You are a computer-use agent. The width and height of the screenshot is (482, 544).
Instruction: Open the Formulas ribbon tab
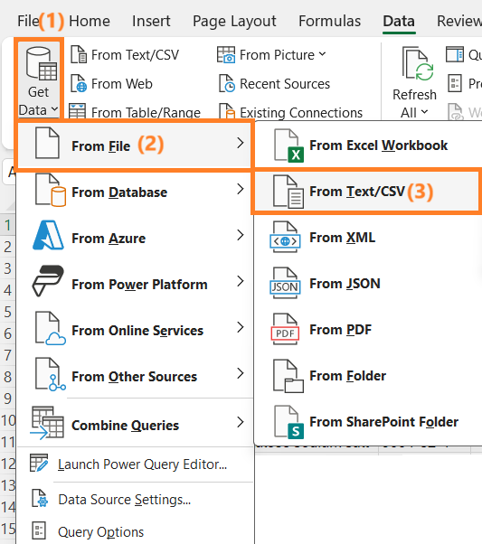329,21
